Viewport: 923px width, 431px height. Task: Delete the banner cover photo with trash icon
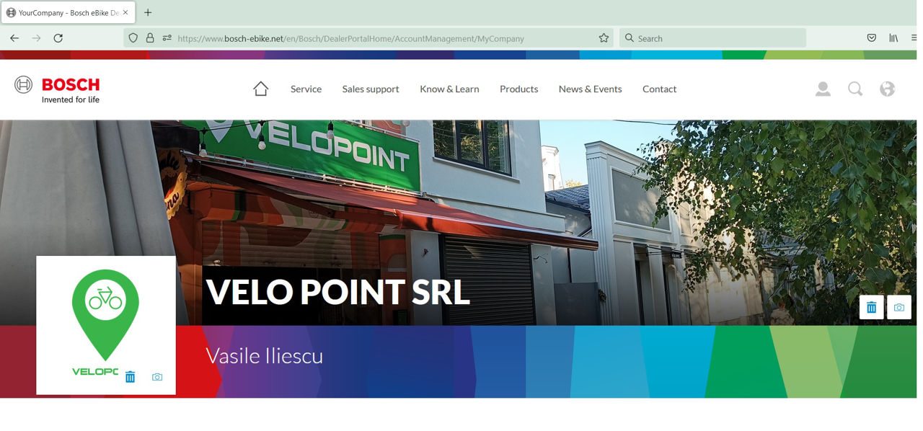(872, 307)
